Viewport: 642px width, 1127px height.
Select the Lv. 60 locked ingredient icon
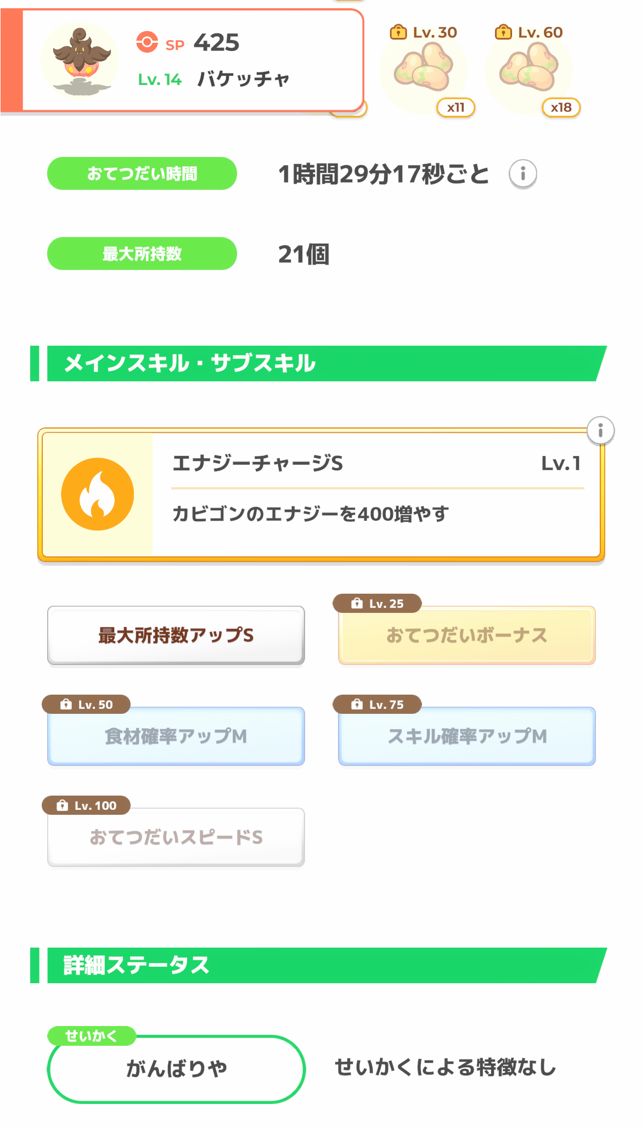530,69
